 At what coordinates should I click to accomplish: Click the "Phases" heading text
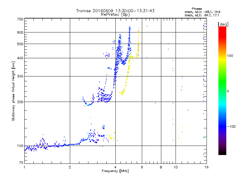[x=197, y=9]
